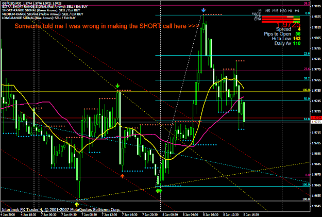Select the EXTRA SHORT-RANGE SIGNAL line
322x217 pixels.
click(45, 7)
